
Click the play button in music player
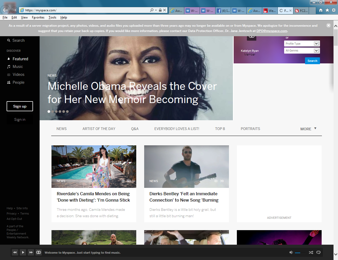23,252
